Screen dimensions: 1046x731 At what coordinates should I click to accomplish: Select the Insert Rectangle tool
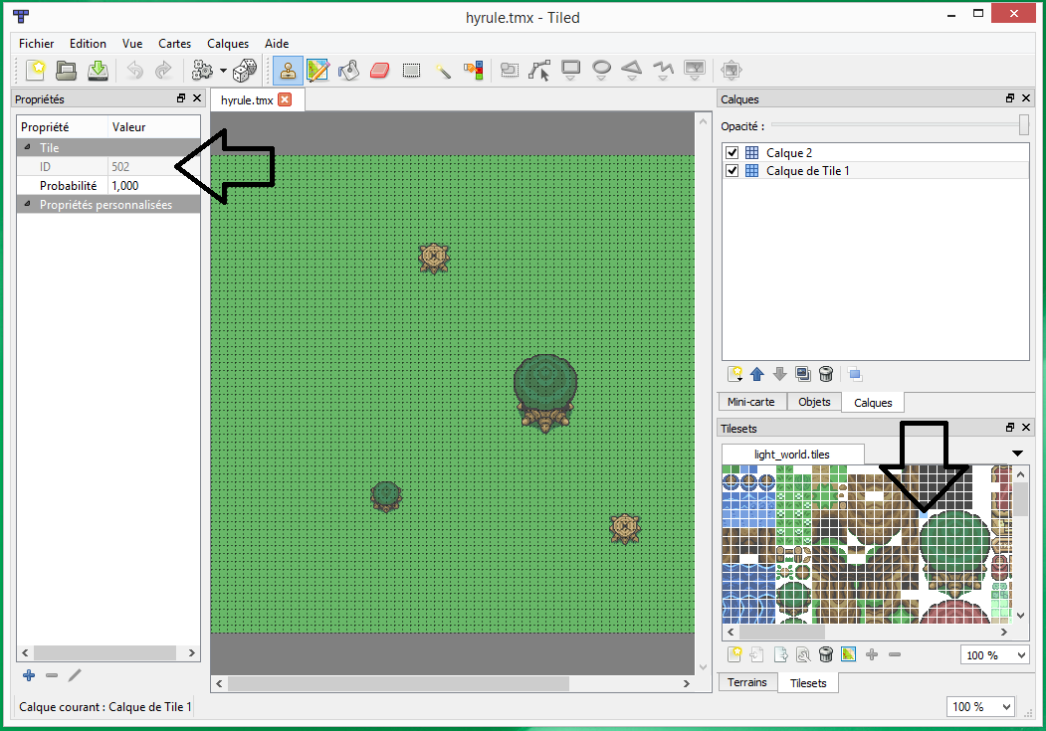point(570,70)
